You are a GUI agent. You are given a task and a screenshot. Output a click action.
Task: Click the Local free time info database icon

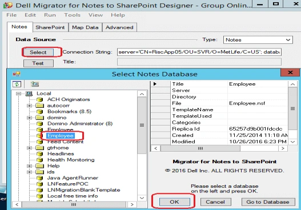pos(39,196)
